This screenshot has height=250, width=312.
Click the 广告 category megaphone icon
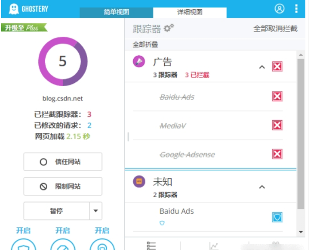coord(139,62)
